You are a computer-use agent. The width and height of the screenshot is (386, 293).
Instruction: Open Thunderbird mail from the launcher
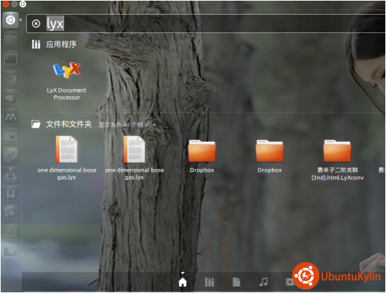[x=11, y=97]
